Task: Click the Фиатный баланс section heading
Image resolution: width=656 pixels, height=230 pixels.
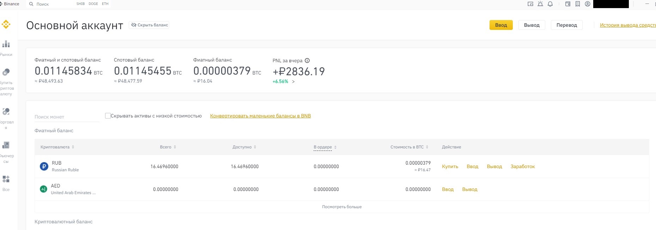Action: tap(54, 130)
